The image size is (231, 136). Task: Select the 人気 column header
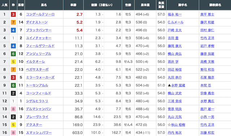pyautogui.click(x=5, y=5)
